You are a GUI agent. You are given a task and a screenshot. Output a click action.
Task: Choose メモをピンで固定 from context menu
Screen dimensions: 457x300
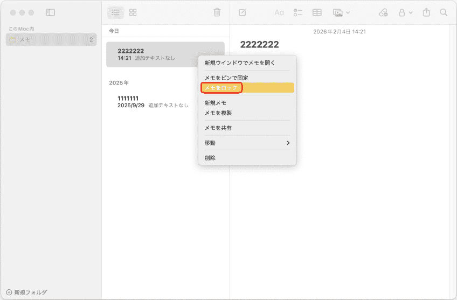(247, 78)
